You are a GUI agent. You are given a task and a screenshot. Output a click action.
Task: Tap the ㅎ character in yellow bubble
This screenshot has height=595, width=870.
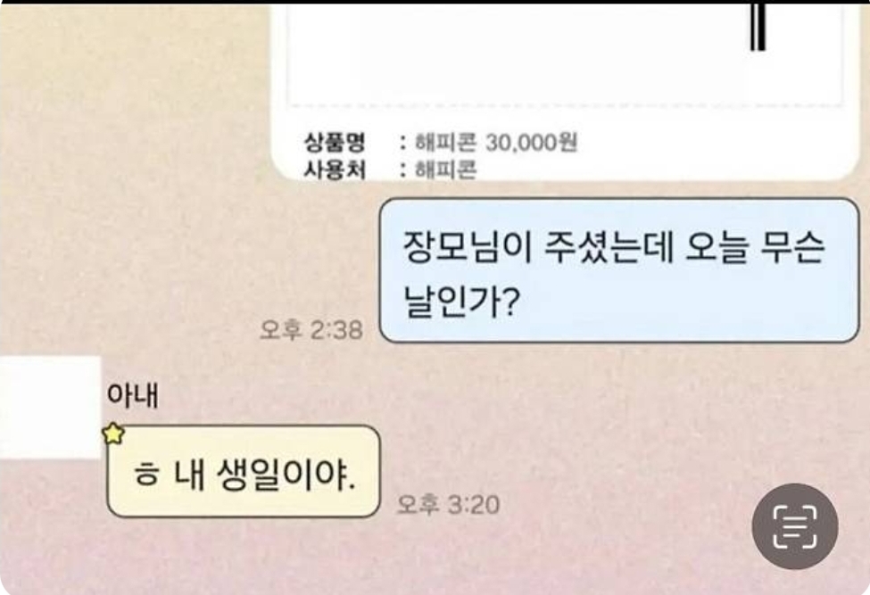tap(146, 475)
